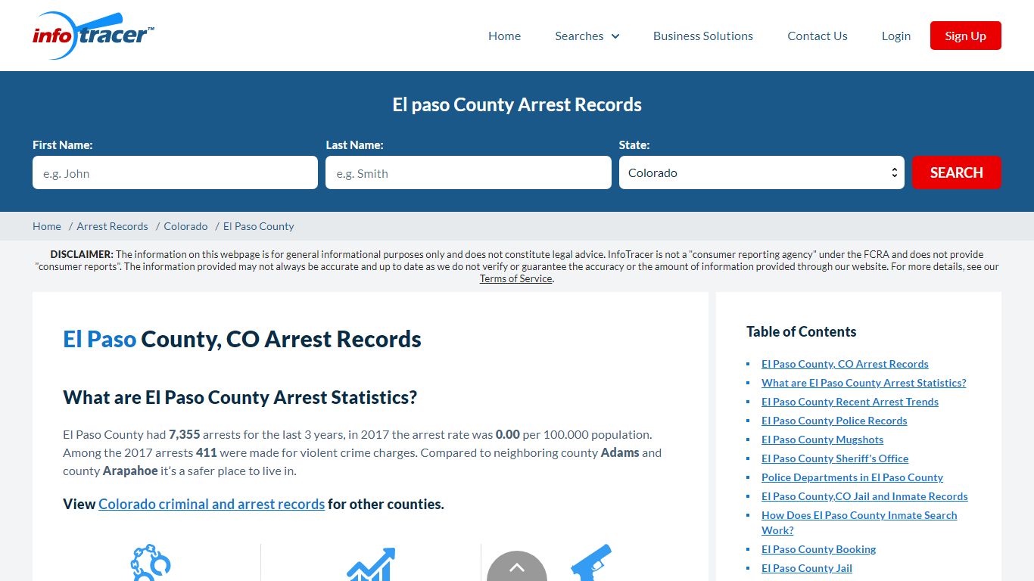Jump to El Paso County,CO Jail and Inmate Records

click(864, 496)
